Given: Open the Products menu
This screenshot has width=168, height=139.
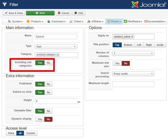Looking at the screenshot, I should 35,21.
